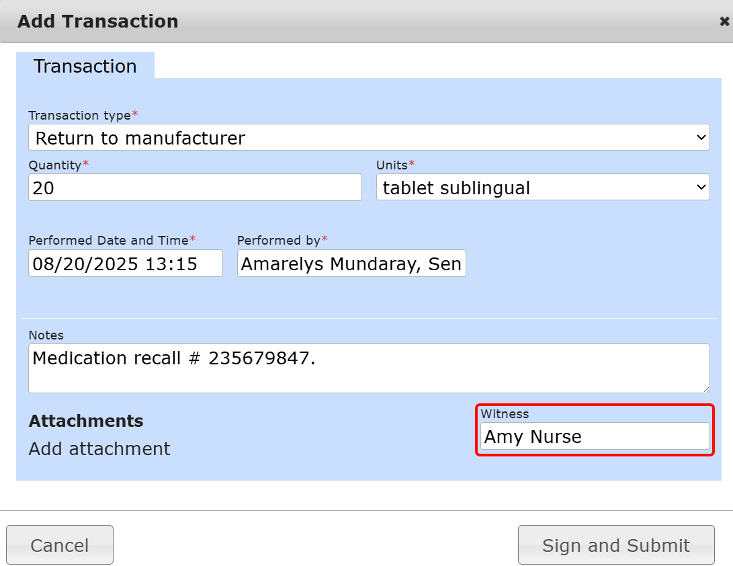This screenshot has width=733, height=566.
Task: Click the Performed by label
Action: [x=279, y=240]
